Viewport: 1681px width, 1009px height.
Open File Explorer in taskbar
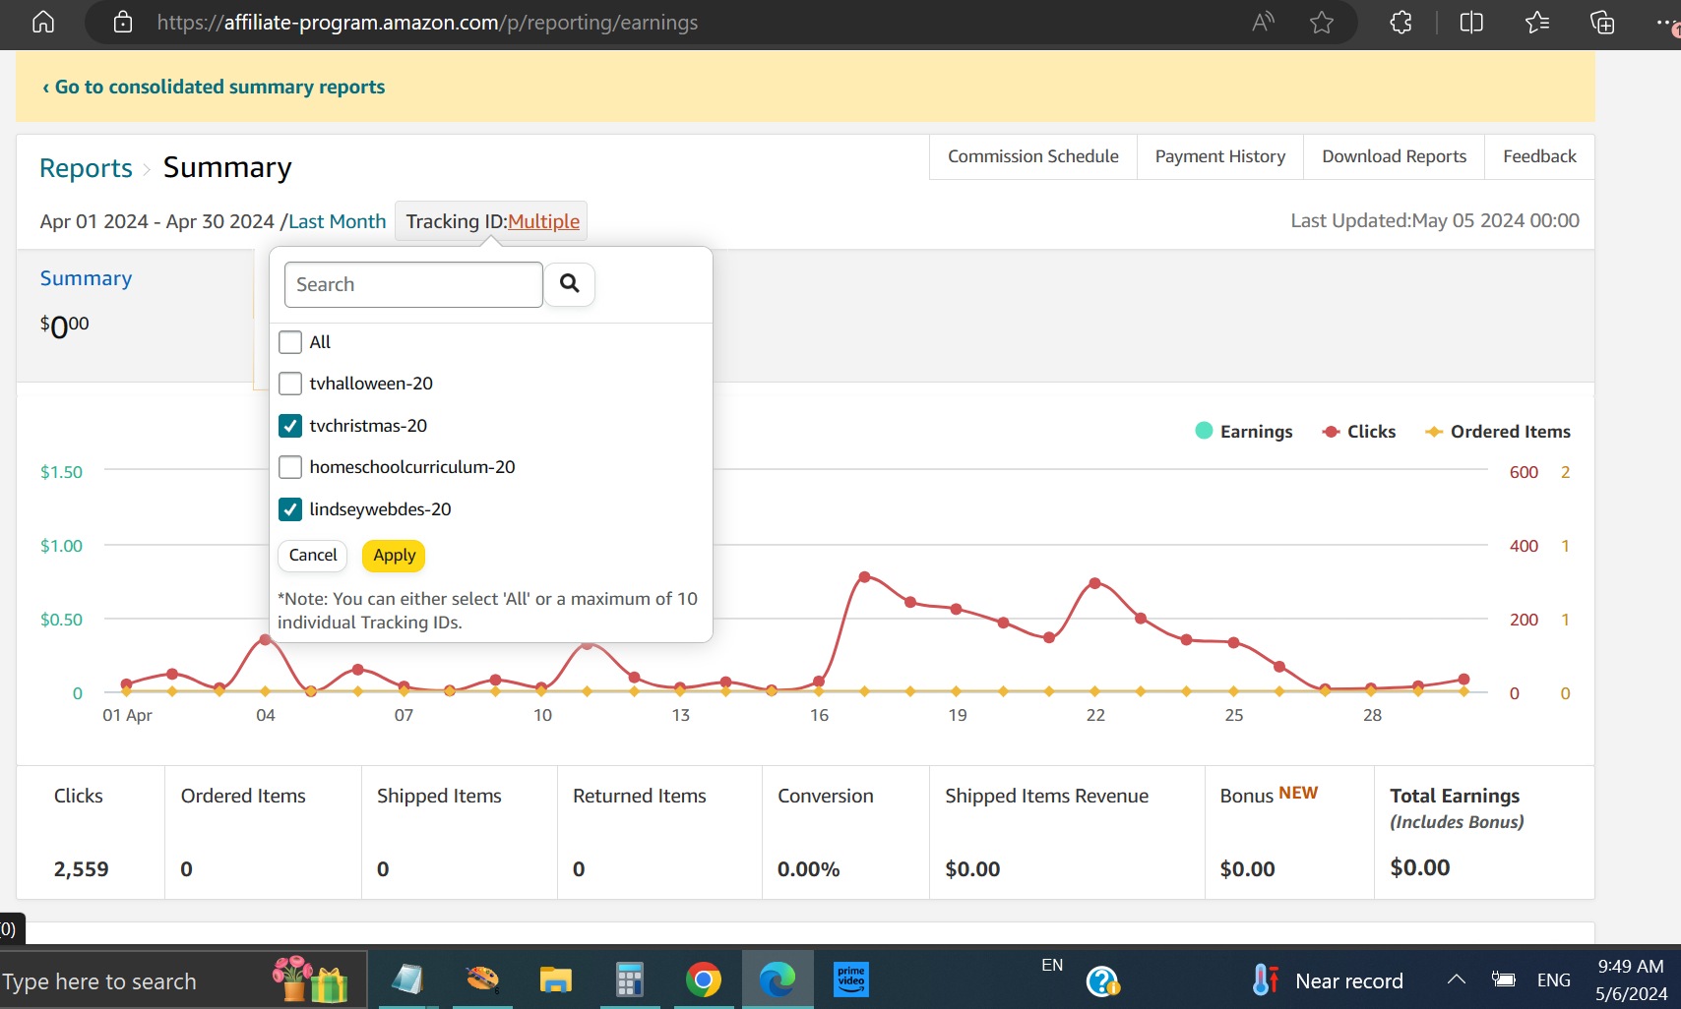pos(556,980)
